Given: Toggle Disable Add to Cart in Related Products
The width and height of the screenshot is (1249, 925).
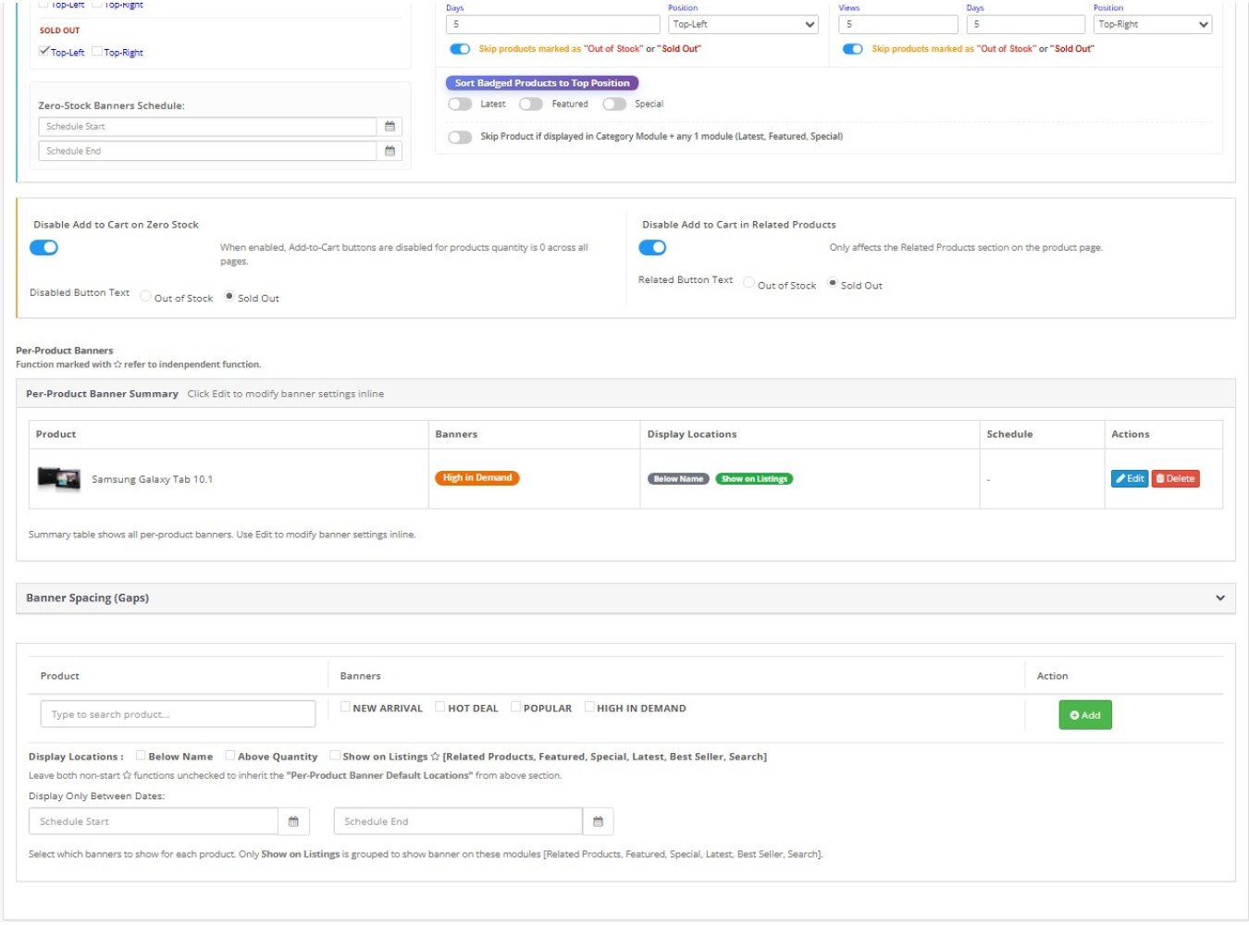Looking at the screenshot, I should 652,248.
